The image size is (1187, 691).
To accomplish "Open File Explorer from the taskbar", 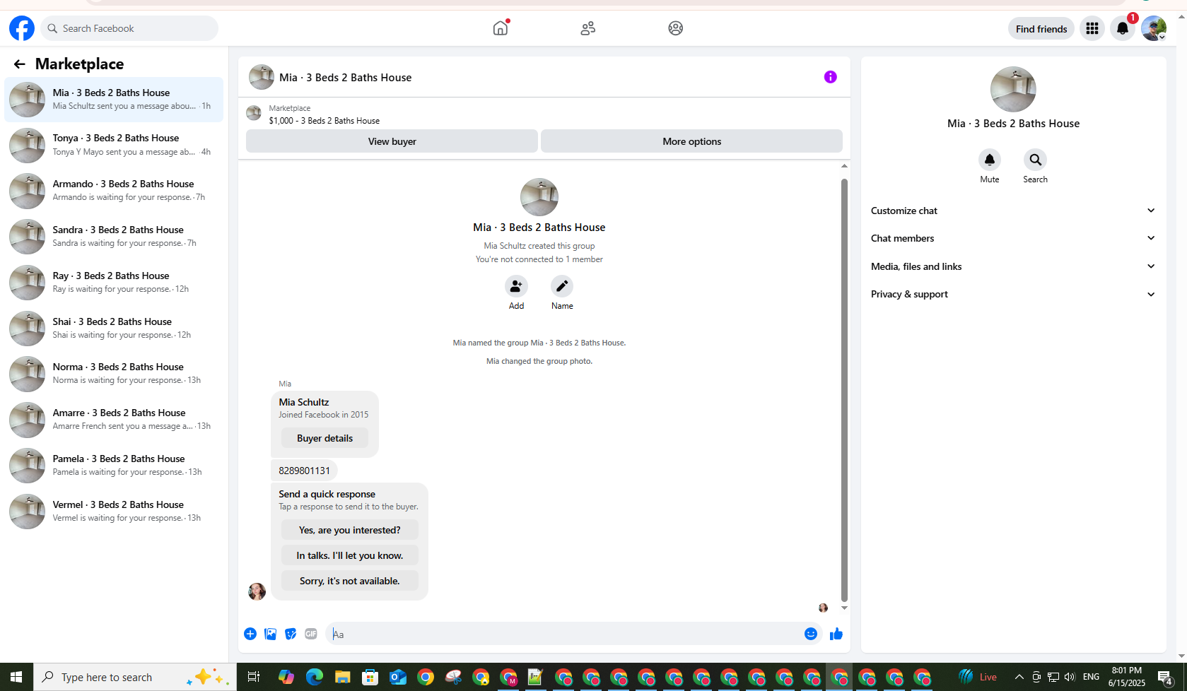I will click(343, 678).
